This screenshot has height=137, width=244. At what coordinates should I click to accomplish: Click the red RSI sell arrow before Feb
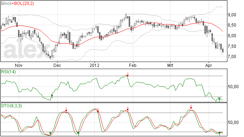(x=128, y=74)
